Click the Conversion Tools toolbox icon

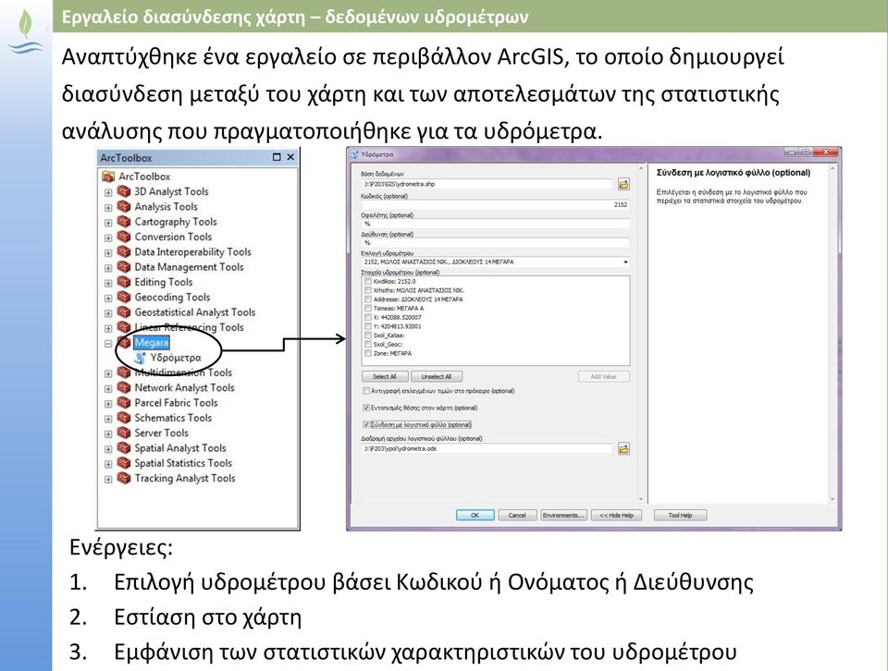123,237
